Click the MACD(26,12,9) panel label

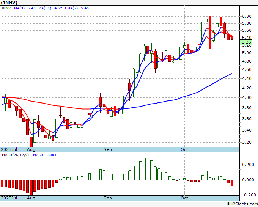[15, 155]
